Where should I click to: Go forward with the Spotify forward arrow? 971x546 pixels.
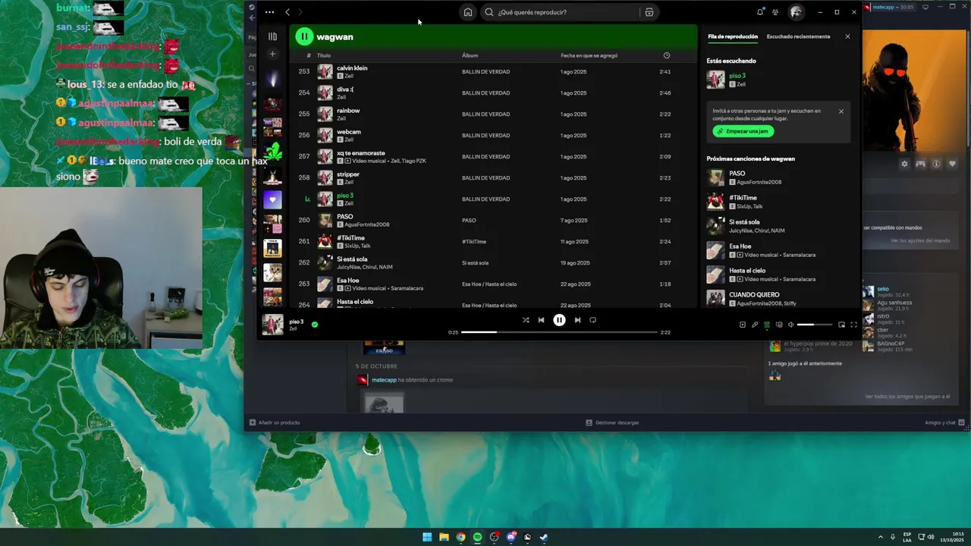point(300,12)
